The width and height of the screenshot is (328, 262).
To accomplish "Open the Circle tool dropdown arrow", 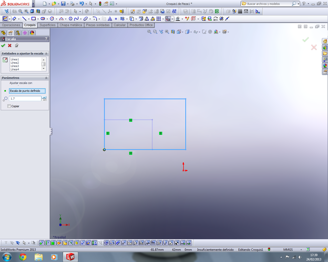I will click(56, 19).
